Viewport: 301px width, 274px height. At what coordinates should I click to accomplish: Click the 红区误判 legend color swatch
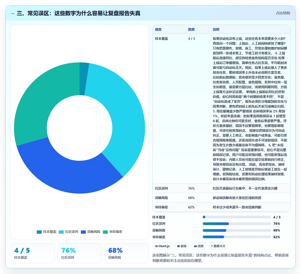click(61, 232)
